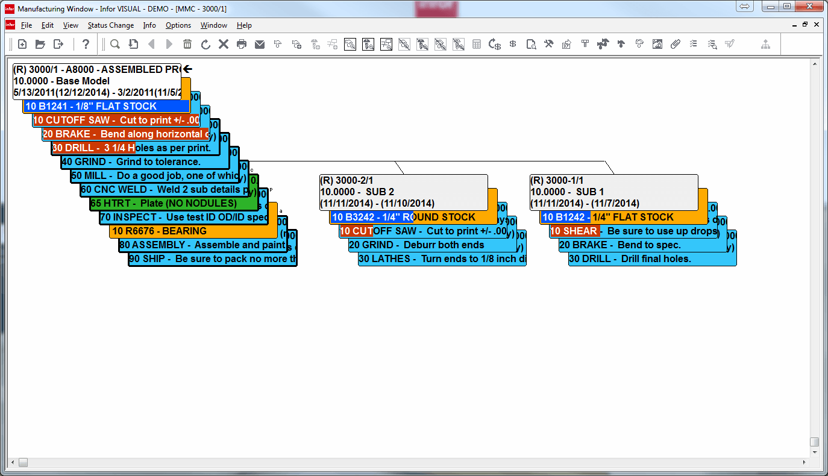The height and width of the screenshot is (476, 828).
Task: Refresh the window using the circular arrow icon
Action: (205, 43)
